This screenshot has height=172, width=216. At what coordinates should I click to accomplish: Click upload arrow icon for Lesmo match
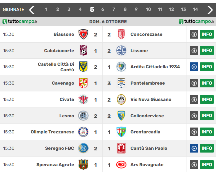click(194, 116)
